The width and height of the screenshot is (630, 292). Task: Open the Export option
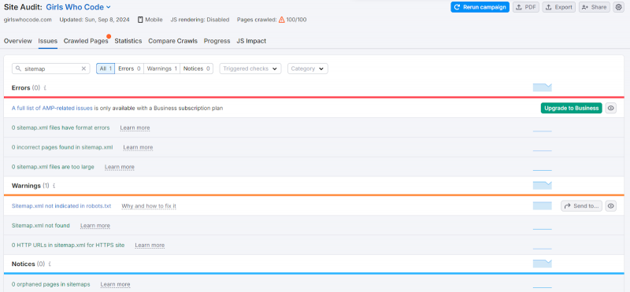[558, 7]
